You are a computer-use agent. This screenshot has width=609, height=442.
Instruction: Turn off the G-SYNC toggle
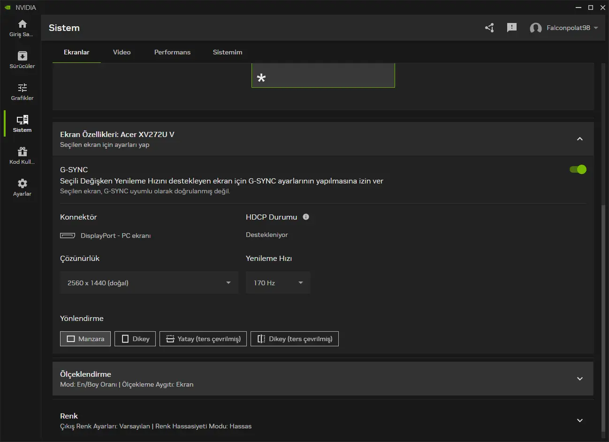coord(578,169)
